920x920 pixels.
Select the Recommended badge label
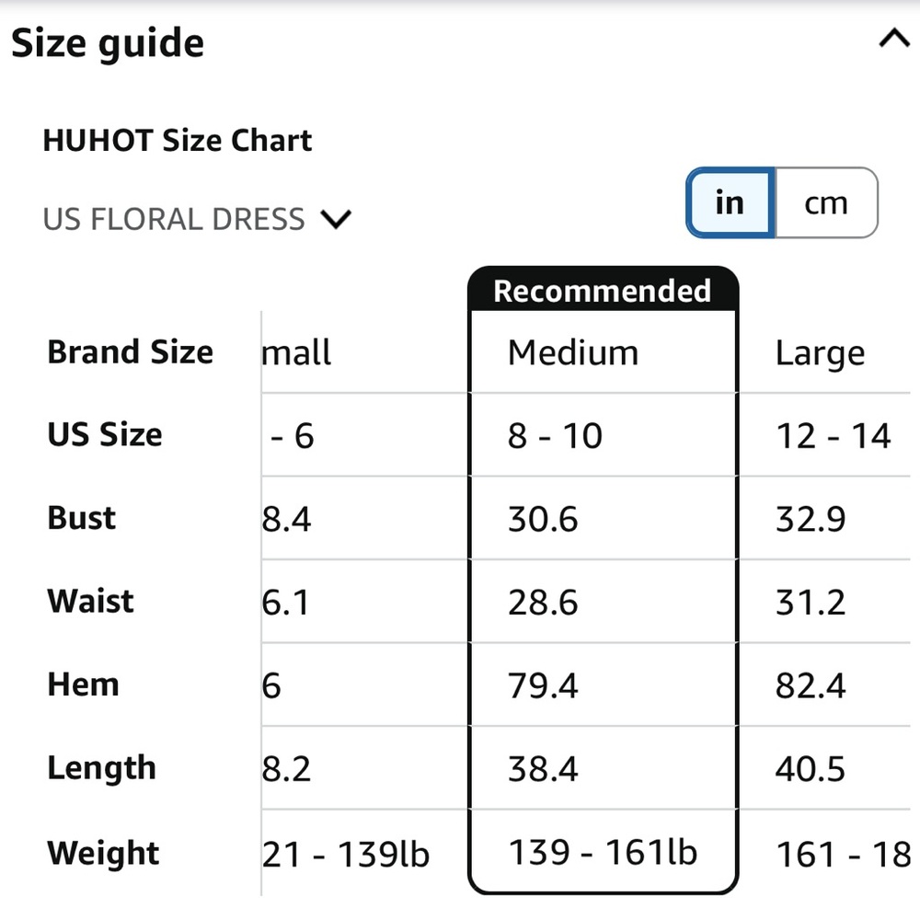[603, 291]
